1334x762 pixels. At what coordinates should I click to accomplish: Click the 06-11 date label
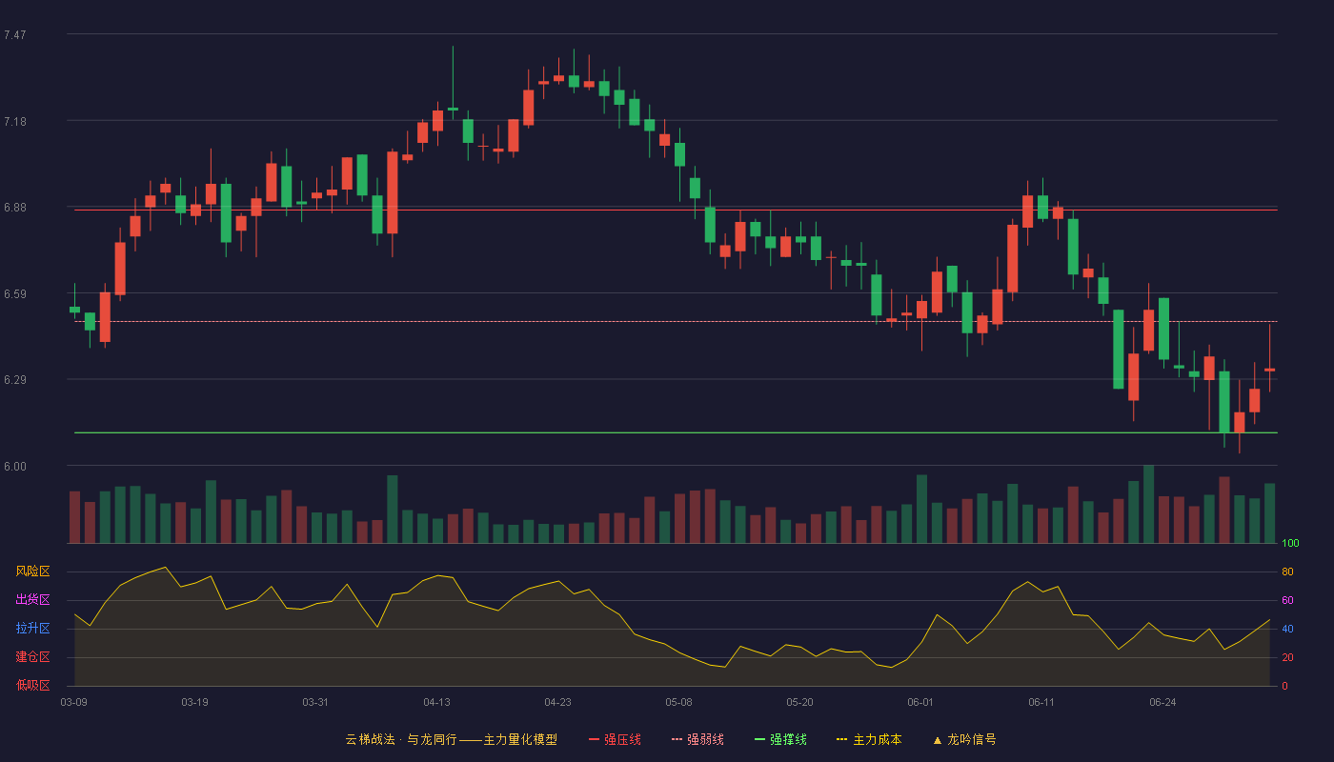tap(1042, 702)
